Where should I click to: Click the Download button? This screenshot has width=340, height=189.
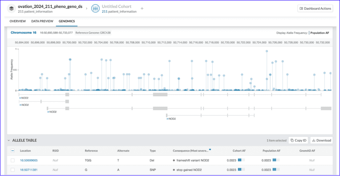tap(321, 140)
